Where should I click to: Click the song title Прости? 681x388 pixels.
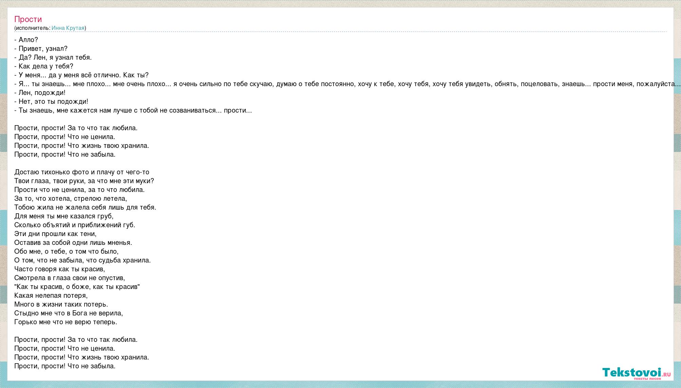click(28, 19)
